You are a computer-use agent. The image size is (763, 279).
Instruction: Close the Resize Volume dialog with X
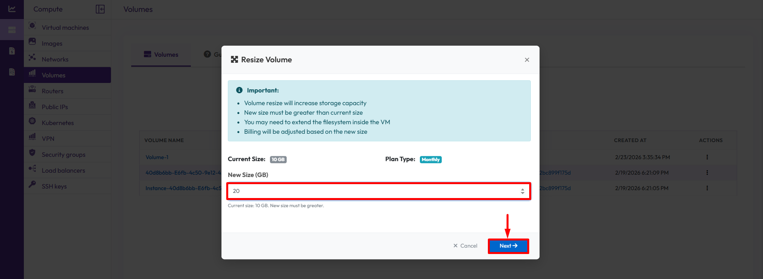pyautogui.click(x=527, y=60)
